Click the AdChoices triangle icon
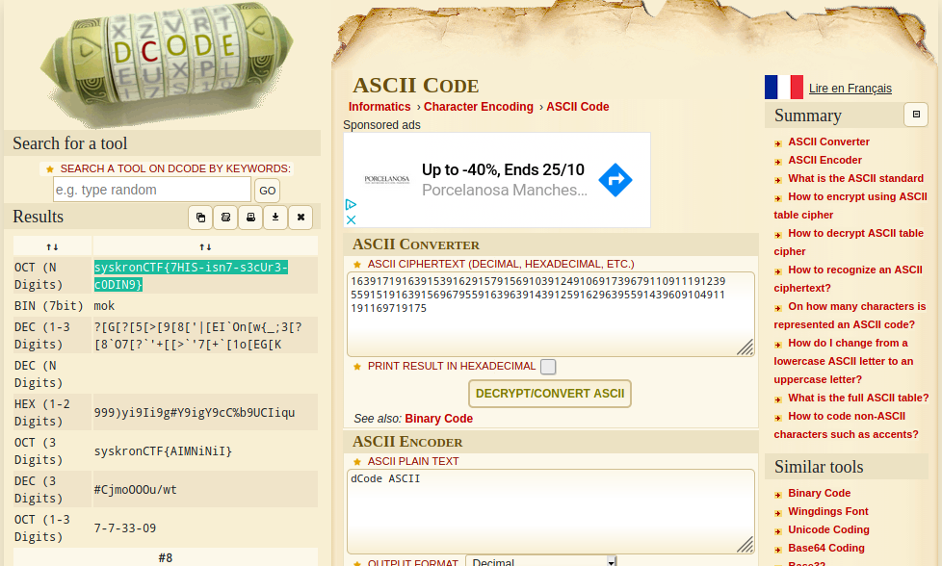 pos(351,205)
